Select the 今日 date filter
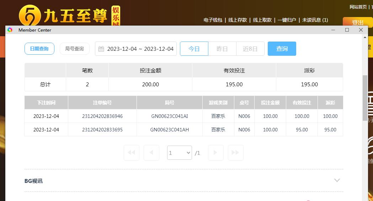Viewport: 373px width, 201px height. (194, 49)
